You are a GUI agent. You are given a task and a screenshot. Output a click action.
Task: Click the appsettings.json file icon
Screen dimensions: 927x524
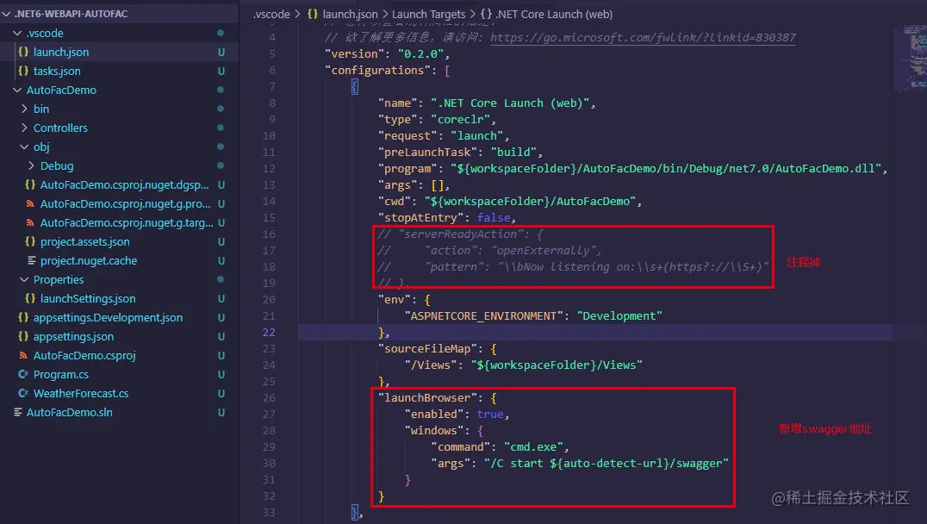pyautogui.click(x=23, y=336)
